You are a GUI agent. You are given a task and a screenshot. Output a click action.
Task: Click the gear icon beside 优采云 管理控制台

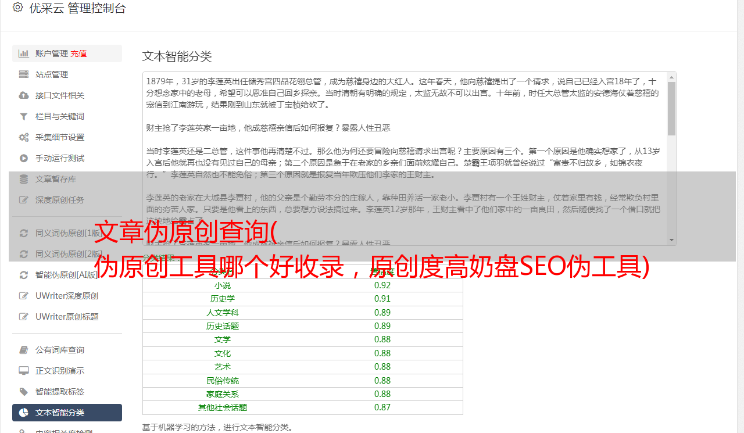(x=17, y=8)
